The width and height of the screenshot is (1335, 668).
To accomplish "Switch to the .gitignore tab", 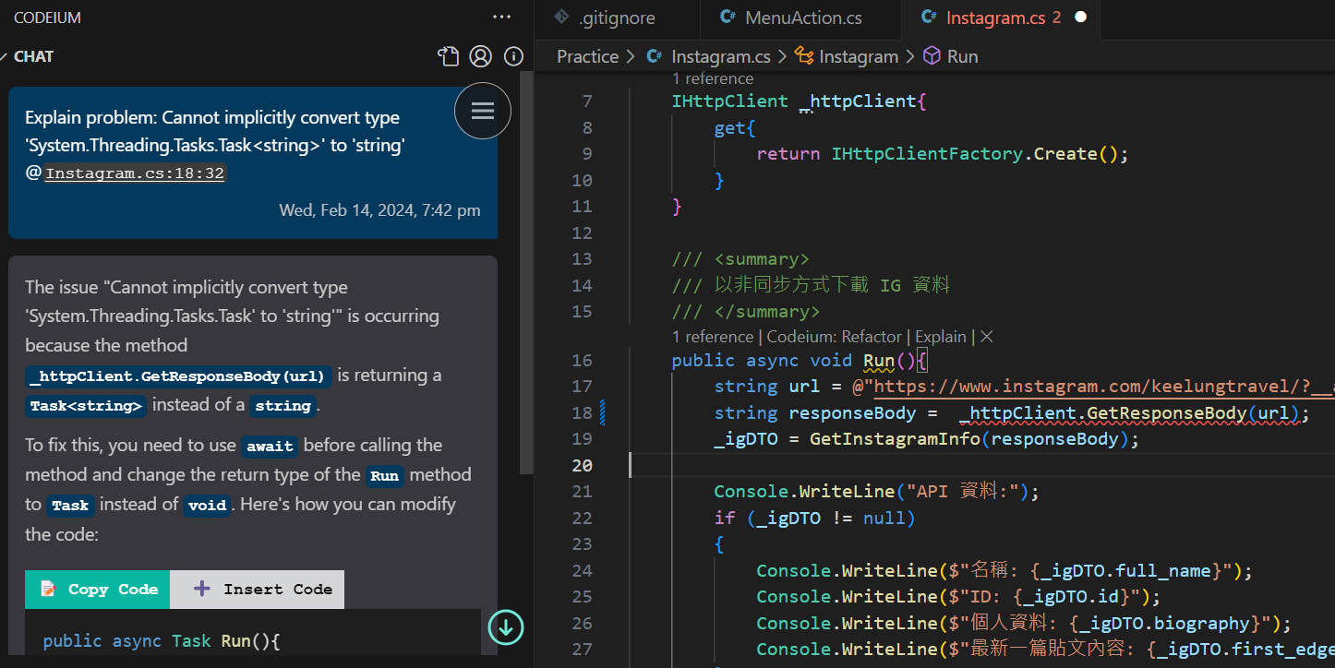I will pyautogui.click(x=617, y=18).
